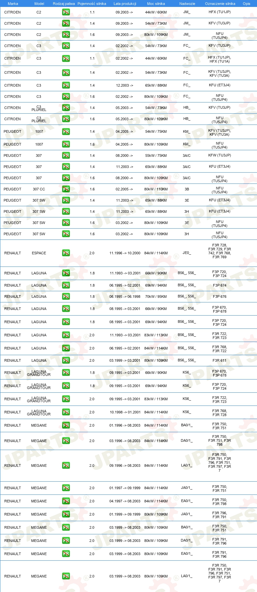Select the 02.2005 -> production date cell
257x592 pixels.
124,189
